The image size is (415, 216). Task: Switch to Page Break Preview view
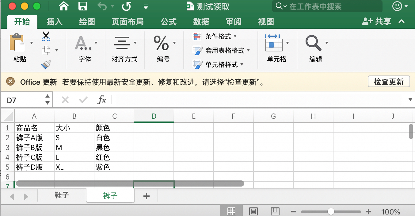275,211
